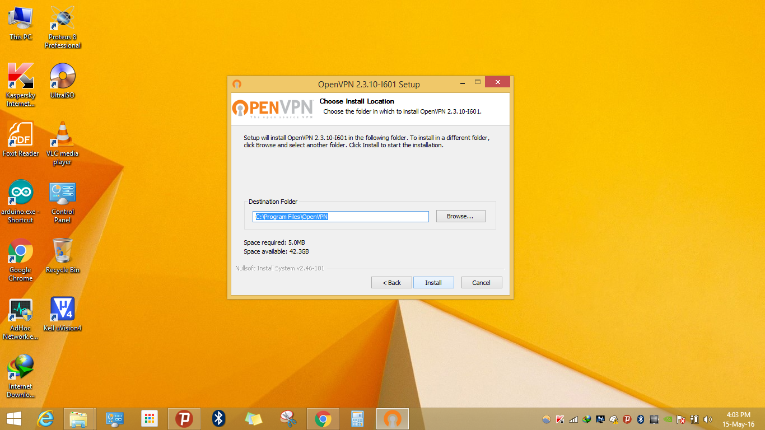
Task: Switch to Psiphon on the taskbar
Action: [184, 419]
